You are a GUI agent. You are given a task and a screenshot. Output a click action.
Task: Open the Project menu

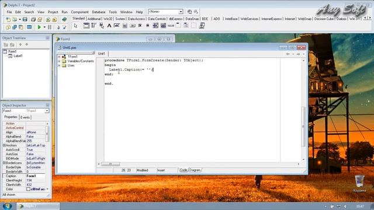tap(53, 12)
